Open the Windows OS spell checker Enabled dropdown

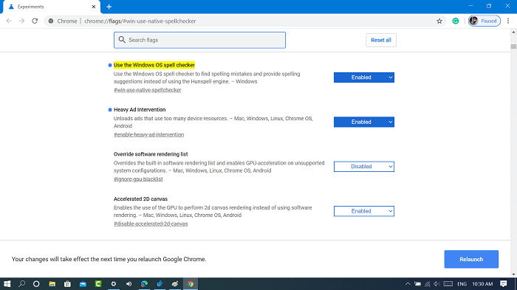click(363, 77)
